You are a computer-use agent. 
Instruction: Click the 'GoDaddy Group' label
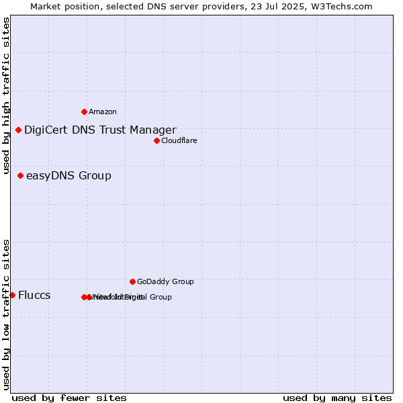tap(165, 281)
